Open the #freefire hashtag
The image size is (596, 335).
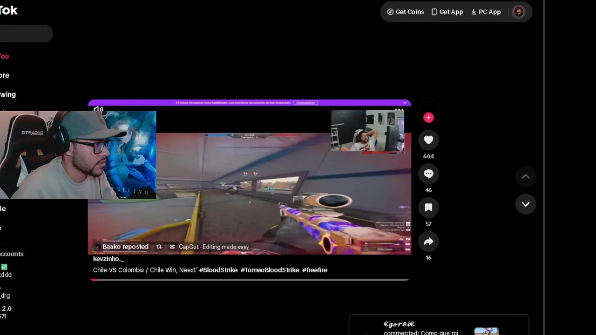pos(315,270)
